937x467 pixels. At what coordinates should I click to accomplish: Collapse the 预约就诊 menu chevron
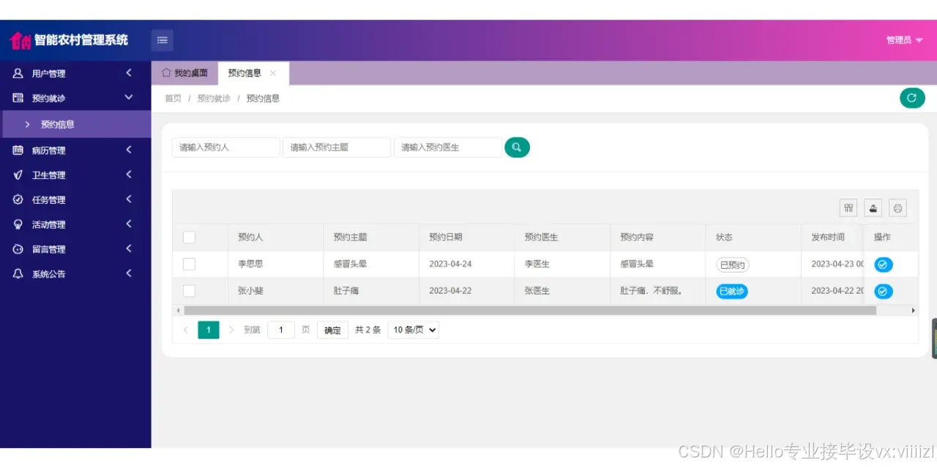(129, 97)
